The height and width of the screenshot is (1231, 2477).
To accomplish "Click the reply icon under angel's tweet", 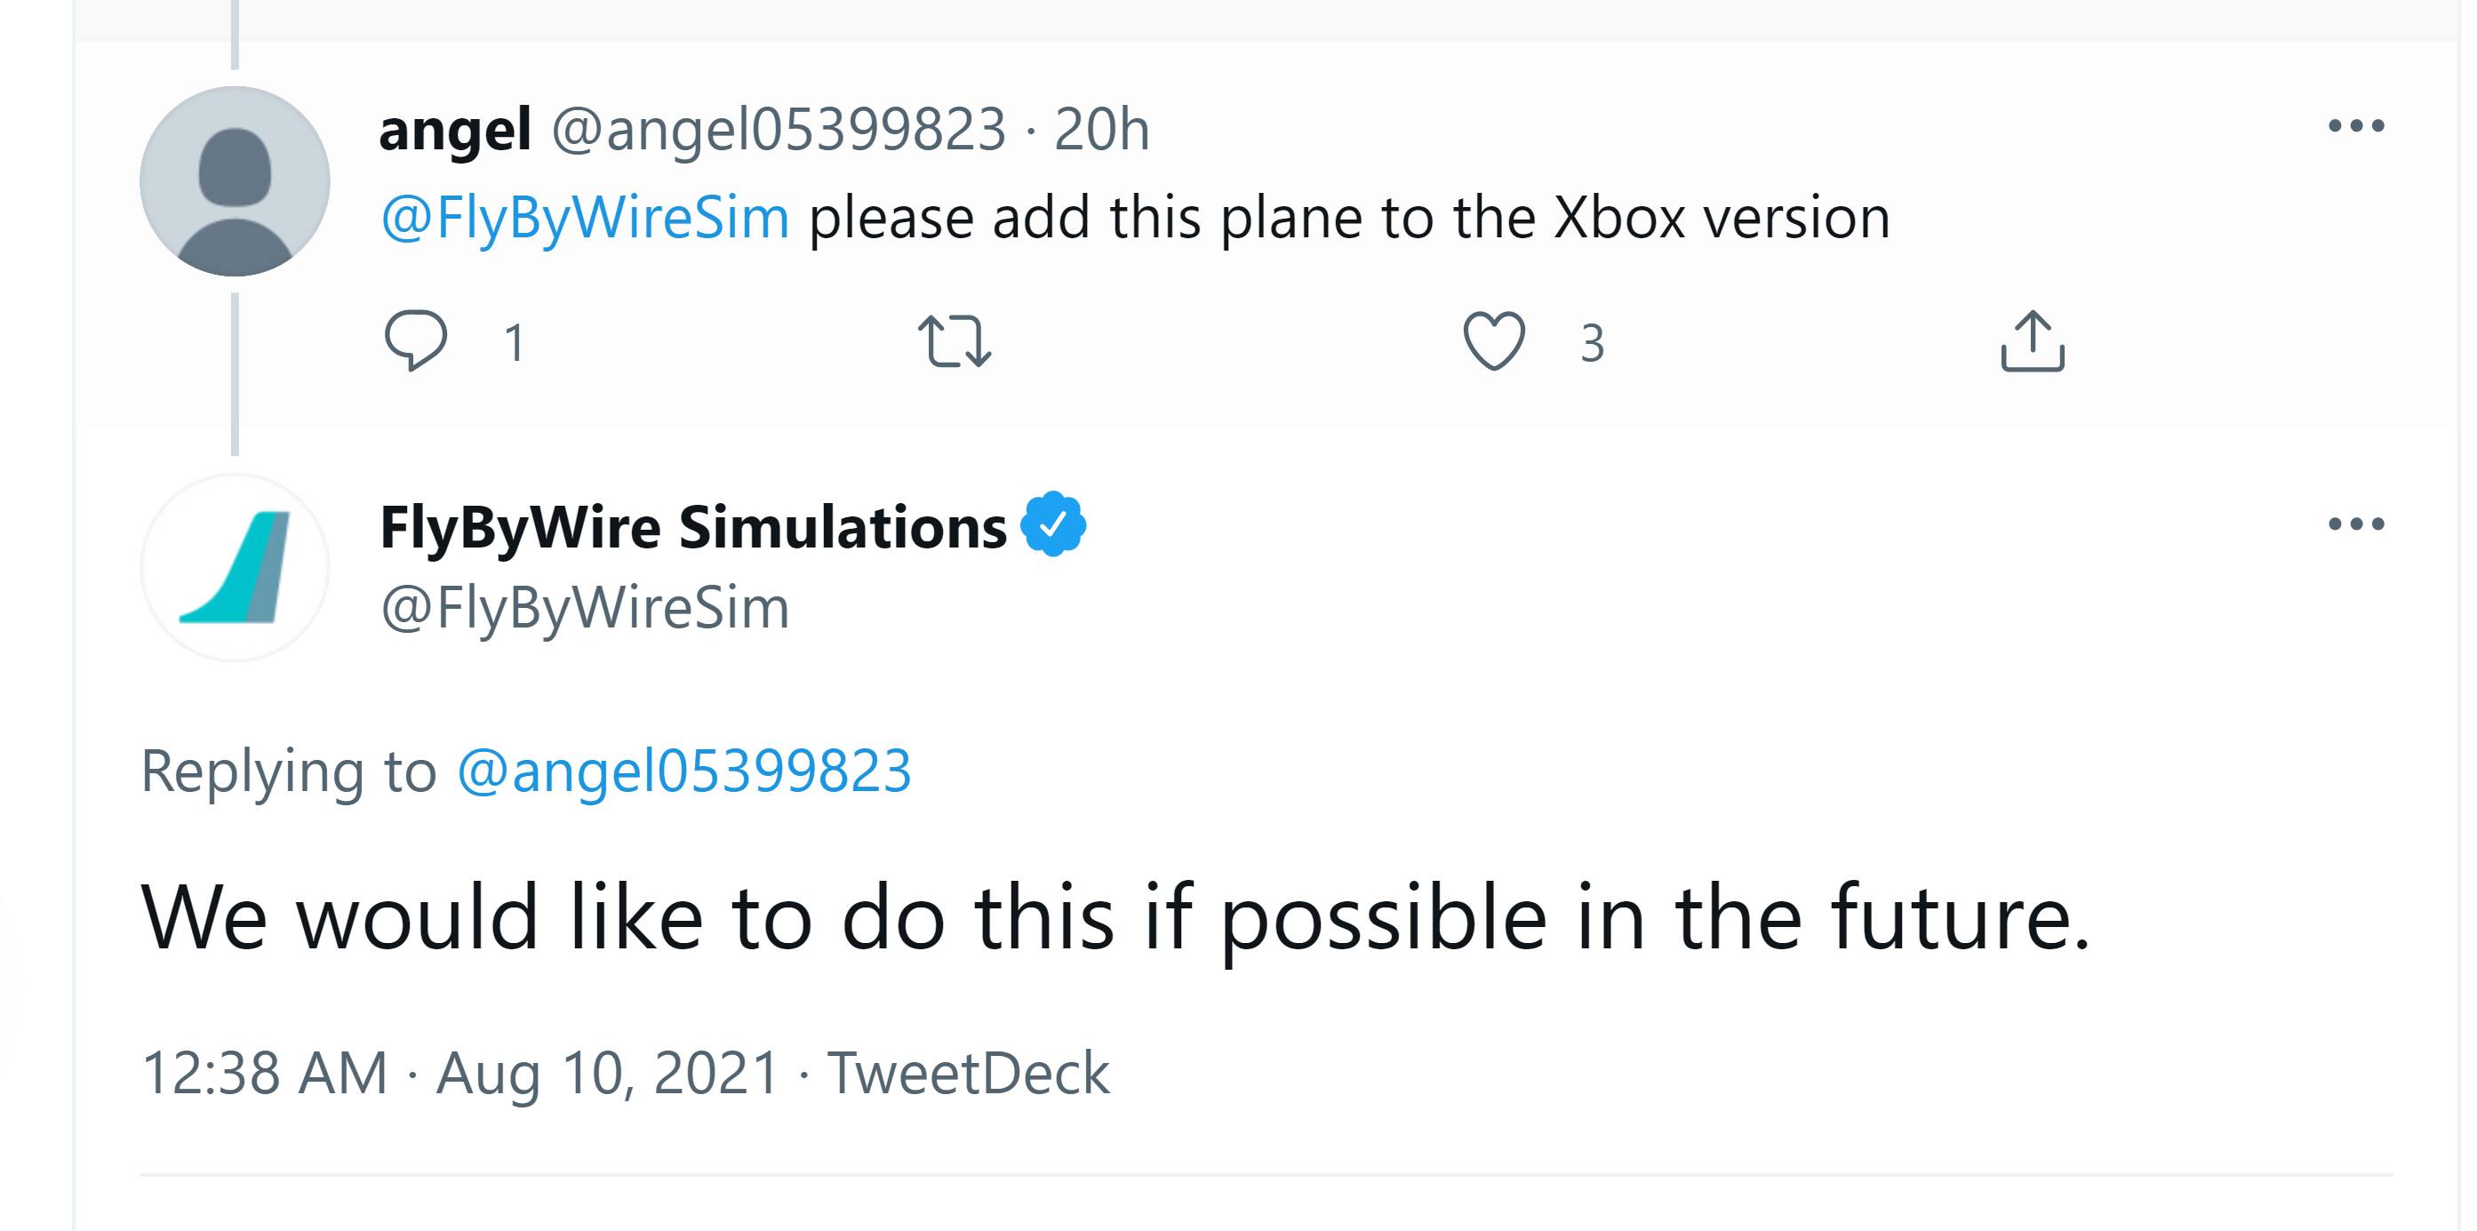I will point(415,340).
